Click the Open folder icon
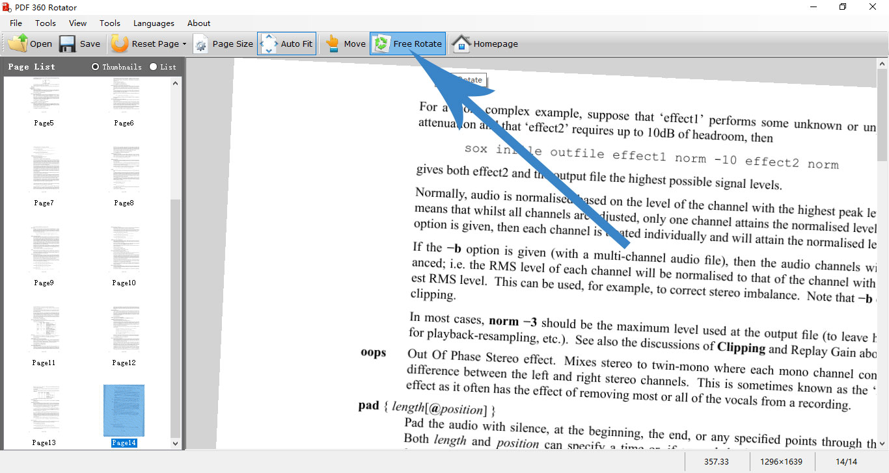 click(18, 44)
